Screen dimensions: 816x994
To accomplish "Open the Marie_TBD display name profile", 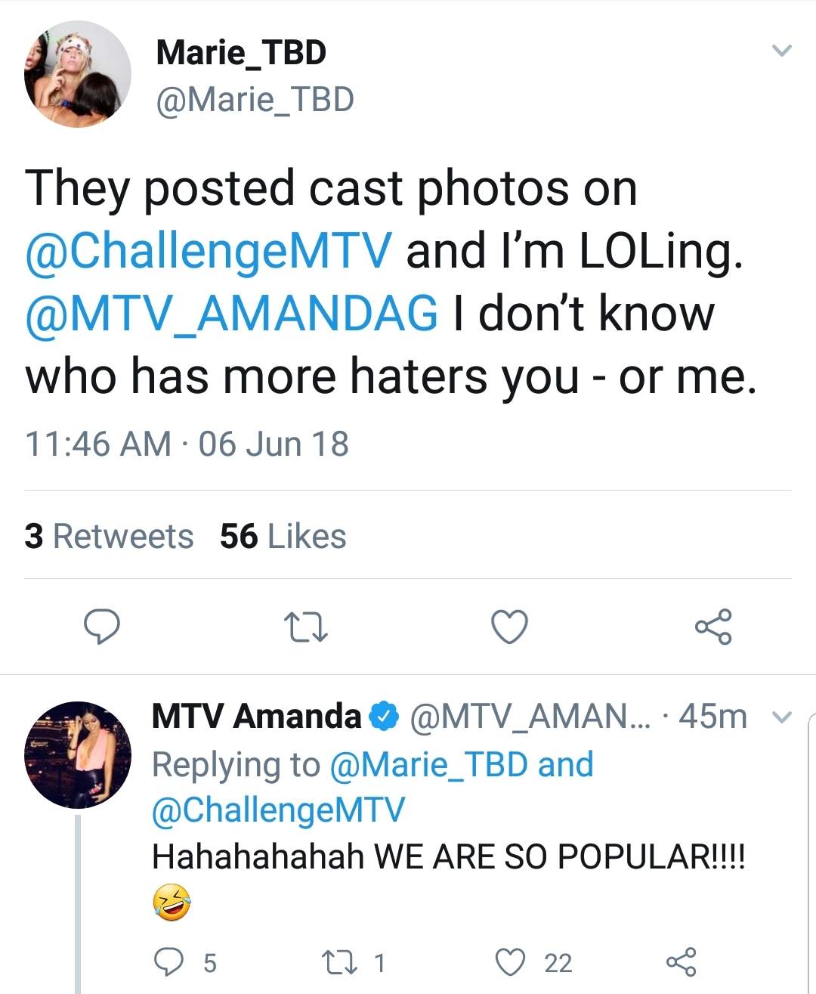I will [241, 52].
